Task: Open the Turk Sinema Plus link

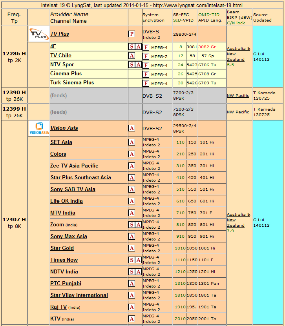Action: coord(72,82)
